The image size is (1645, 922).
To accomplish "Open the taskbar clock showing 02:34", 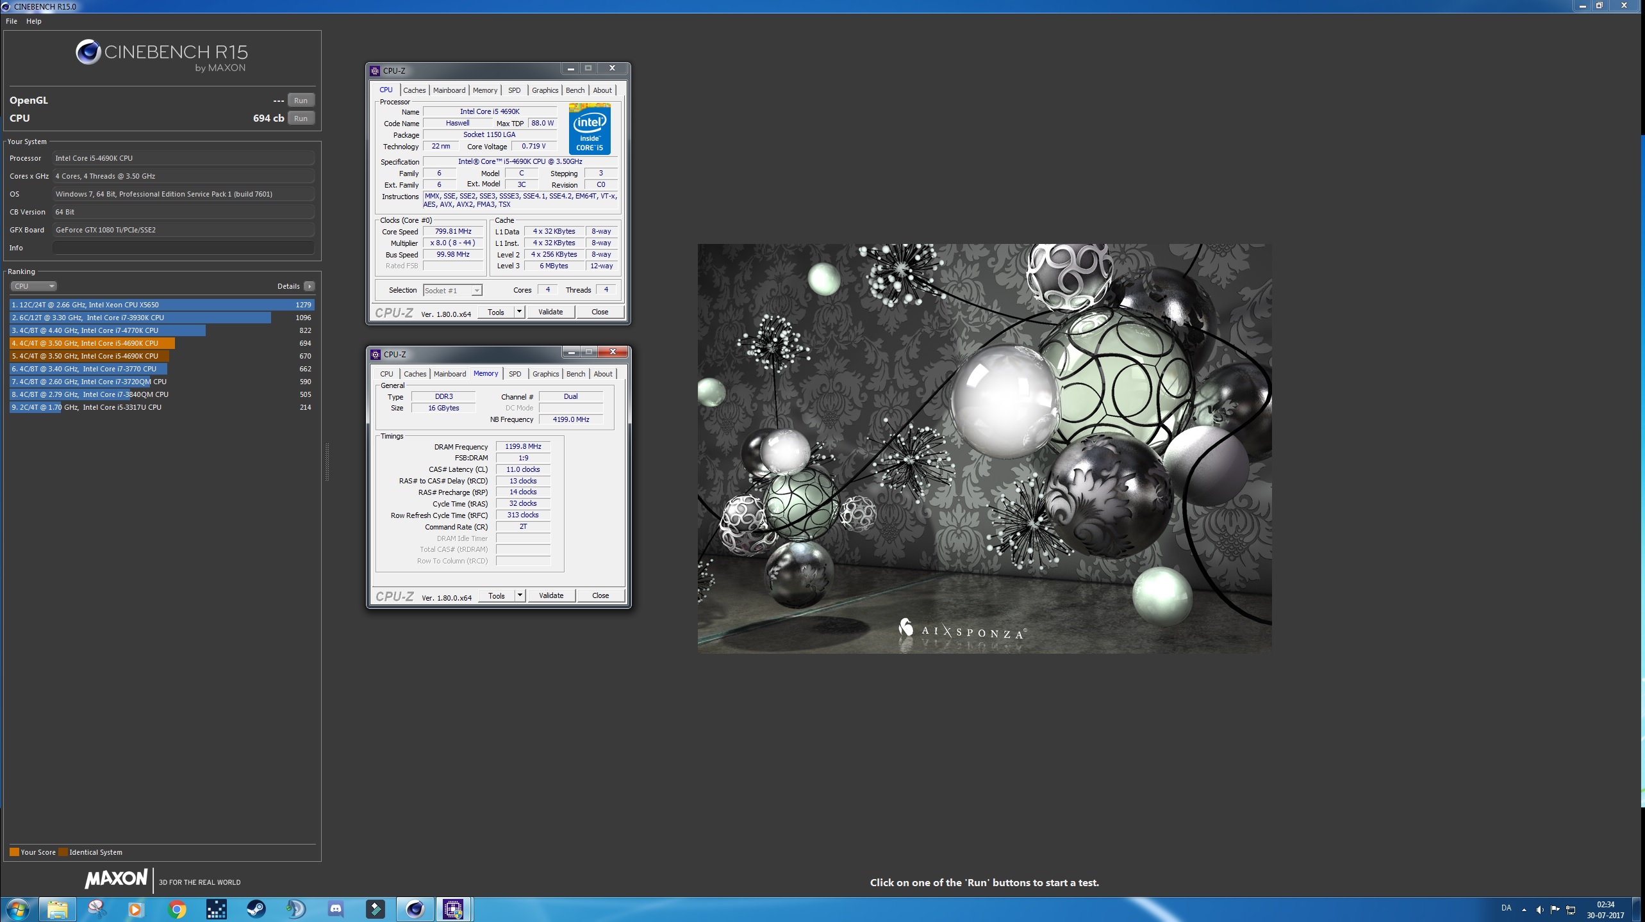I will click(1605, 910).
